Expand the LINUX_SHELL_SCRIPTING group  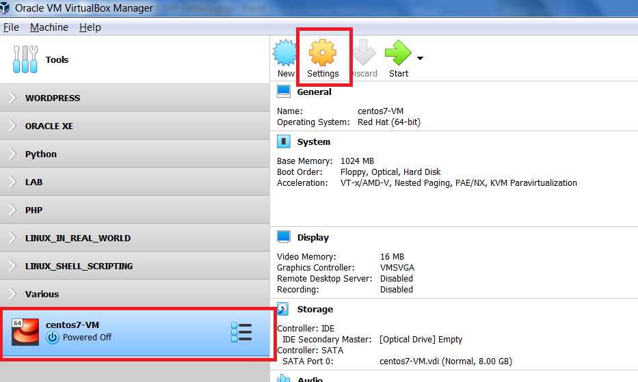12,267
